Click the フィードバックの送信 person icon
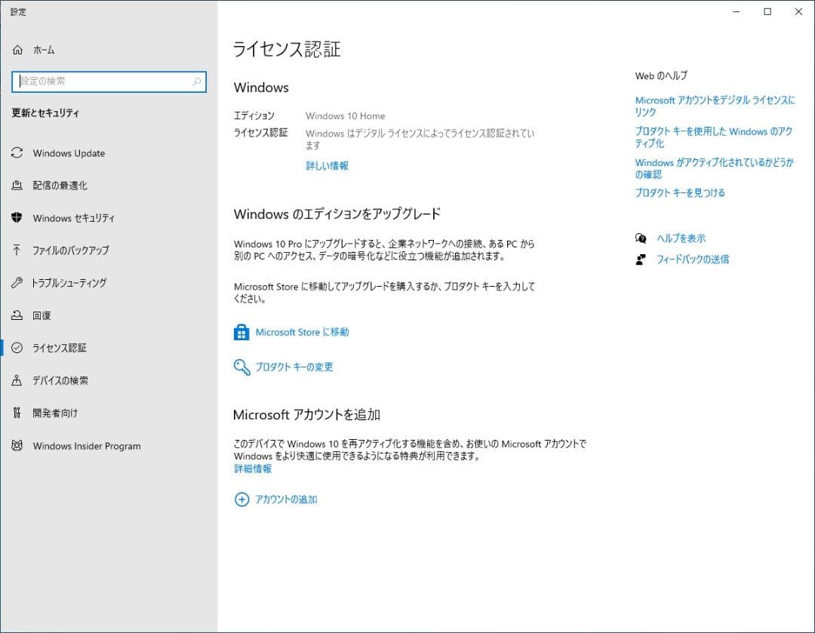This screenshot has width=815, height=633. pos(641,260)
